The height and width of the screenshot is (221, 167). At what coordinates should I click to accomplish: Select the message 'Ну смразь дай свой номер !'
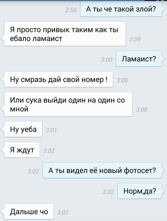(58, 80)
